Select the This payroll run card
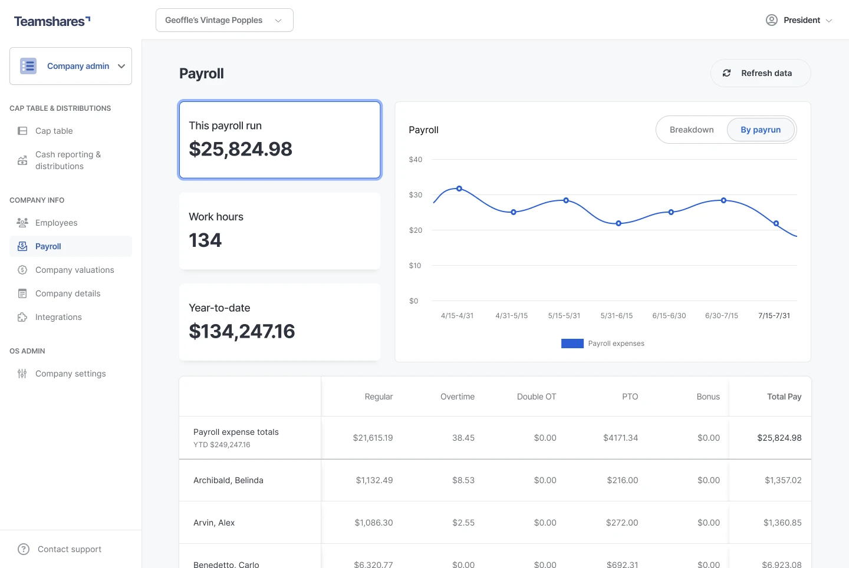Viewport: 849px width, 568px height. [279, 140]
